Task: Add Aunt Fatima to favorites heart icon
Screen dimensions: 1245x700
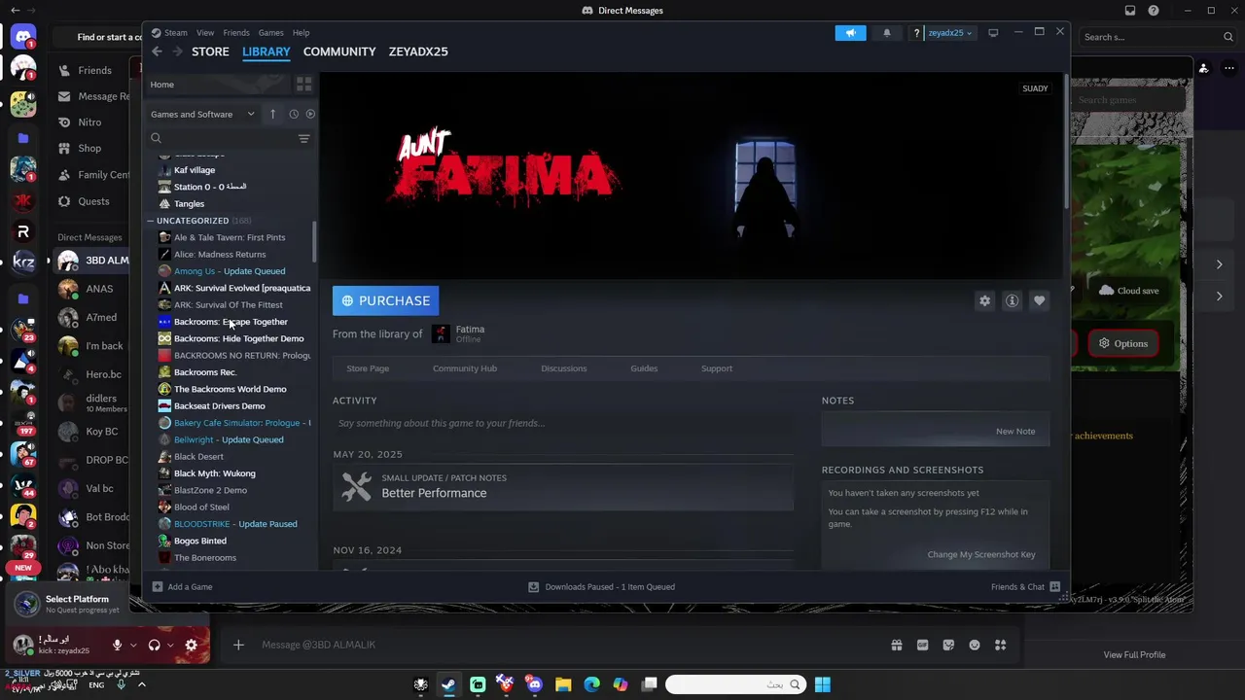Action: pyautogui.click(x=1039, y=301)
